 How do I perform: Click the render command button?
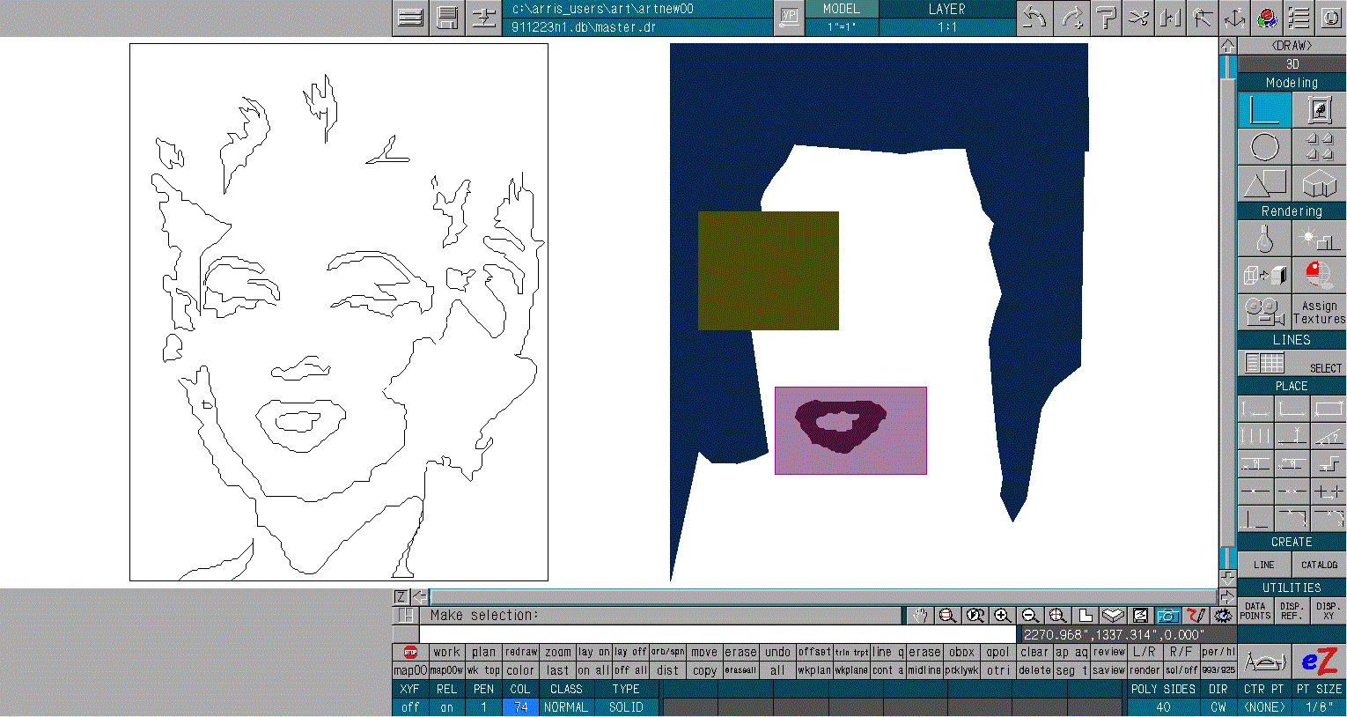point(1145,670)
